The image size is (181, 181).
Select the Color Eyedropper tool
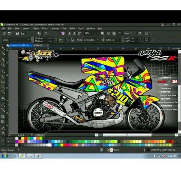click(3, 128)
